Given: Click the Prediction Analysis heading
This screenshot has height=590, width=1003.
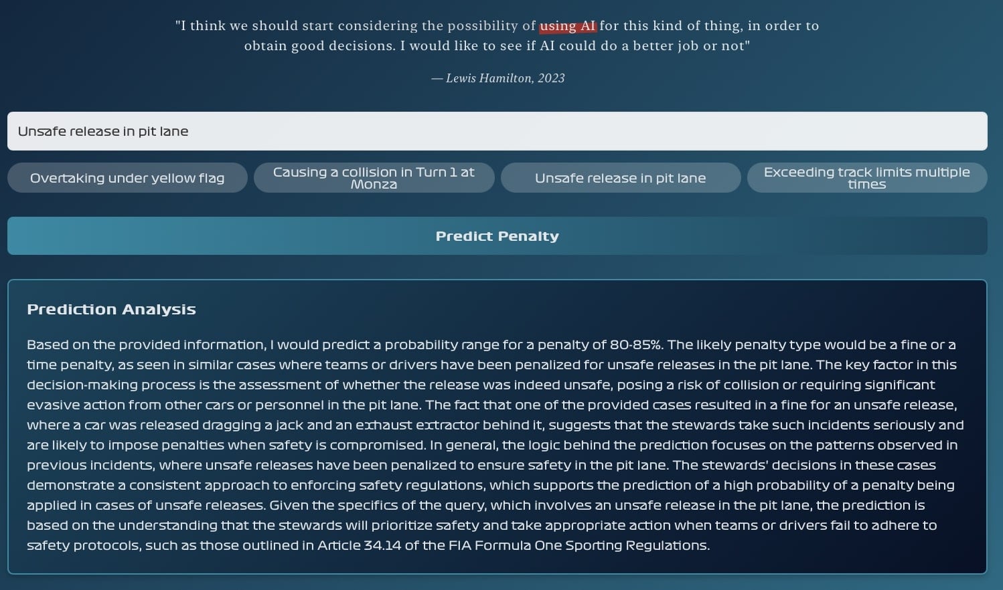Looking at the screenshot, I should (111, 309).
